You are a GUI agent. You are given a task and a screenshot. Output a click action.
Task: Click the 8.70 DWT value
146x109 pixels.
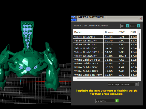(x=121, y=75)
